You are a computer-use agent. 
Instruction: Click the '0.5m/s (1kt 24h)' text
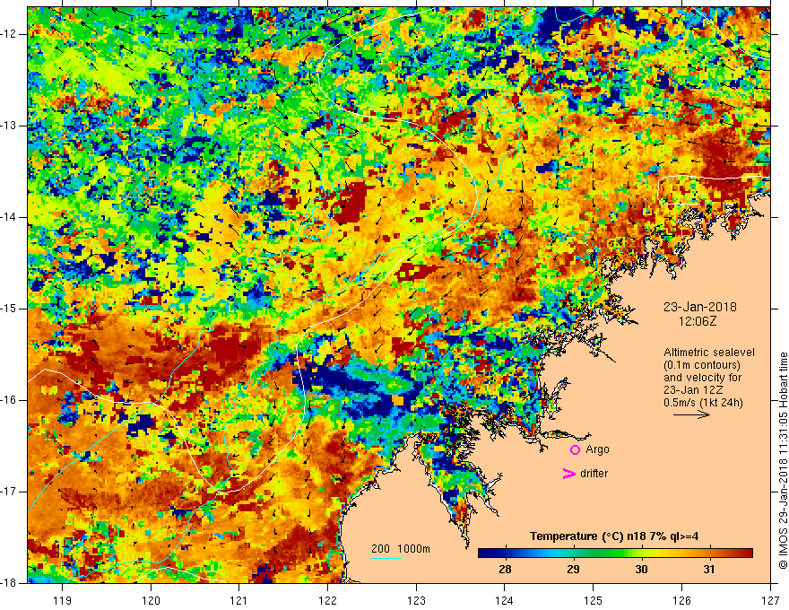(x=703, y=403)
